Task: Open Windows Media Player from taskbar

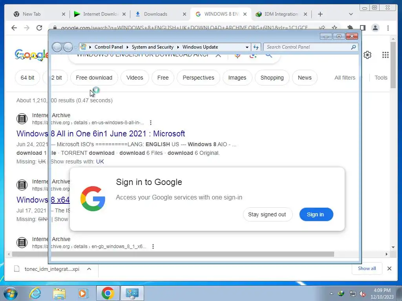Action: [x=83, y=293]
